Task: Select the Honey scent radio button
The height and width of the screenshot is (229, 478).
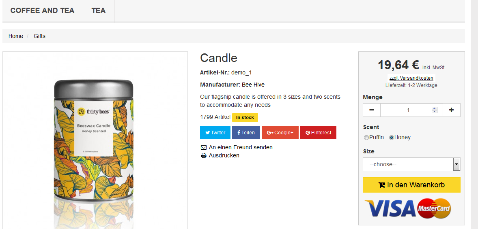Action: pyautogui.click(x=392, y=138)
